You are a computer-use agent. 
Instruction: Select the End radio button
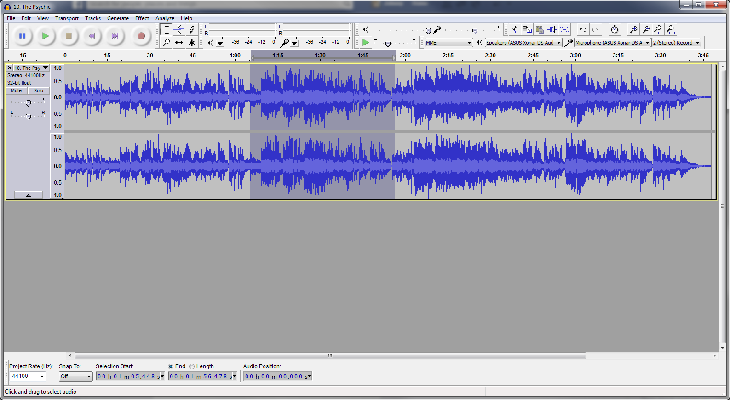coord(171,366)
